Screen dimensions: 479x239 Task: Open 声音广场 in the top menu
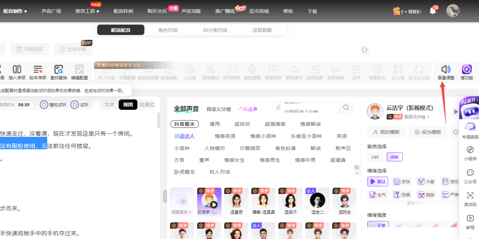[x=51, y=11]
